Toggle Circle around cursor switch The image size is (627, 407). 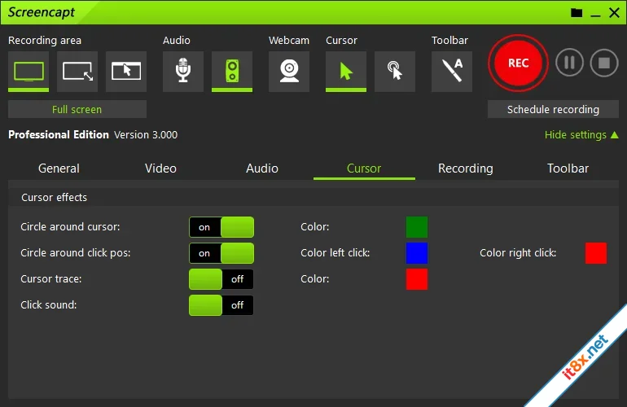(x=221, y=227)
